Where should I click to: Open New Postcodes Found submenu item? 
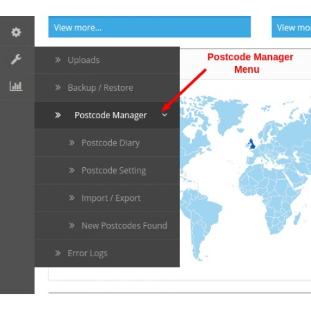coord(107,225)
